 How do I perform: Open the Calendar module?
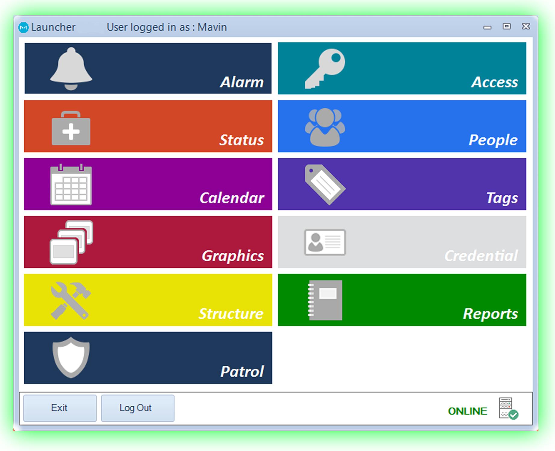tap(147, 184)
